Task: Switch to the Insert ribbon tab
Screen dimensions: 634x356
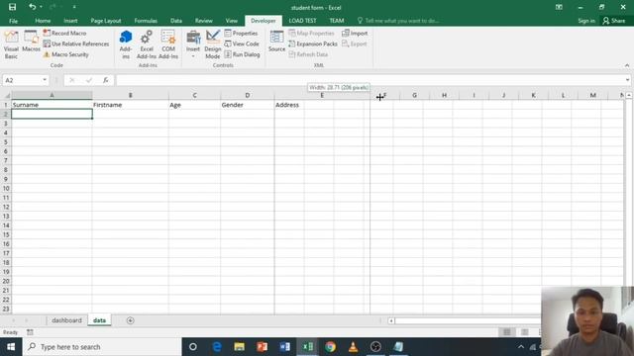Action: click(70, 21)
